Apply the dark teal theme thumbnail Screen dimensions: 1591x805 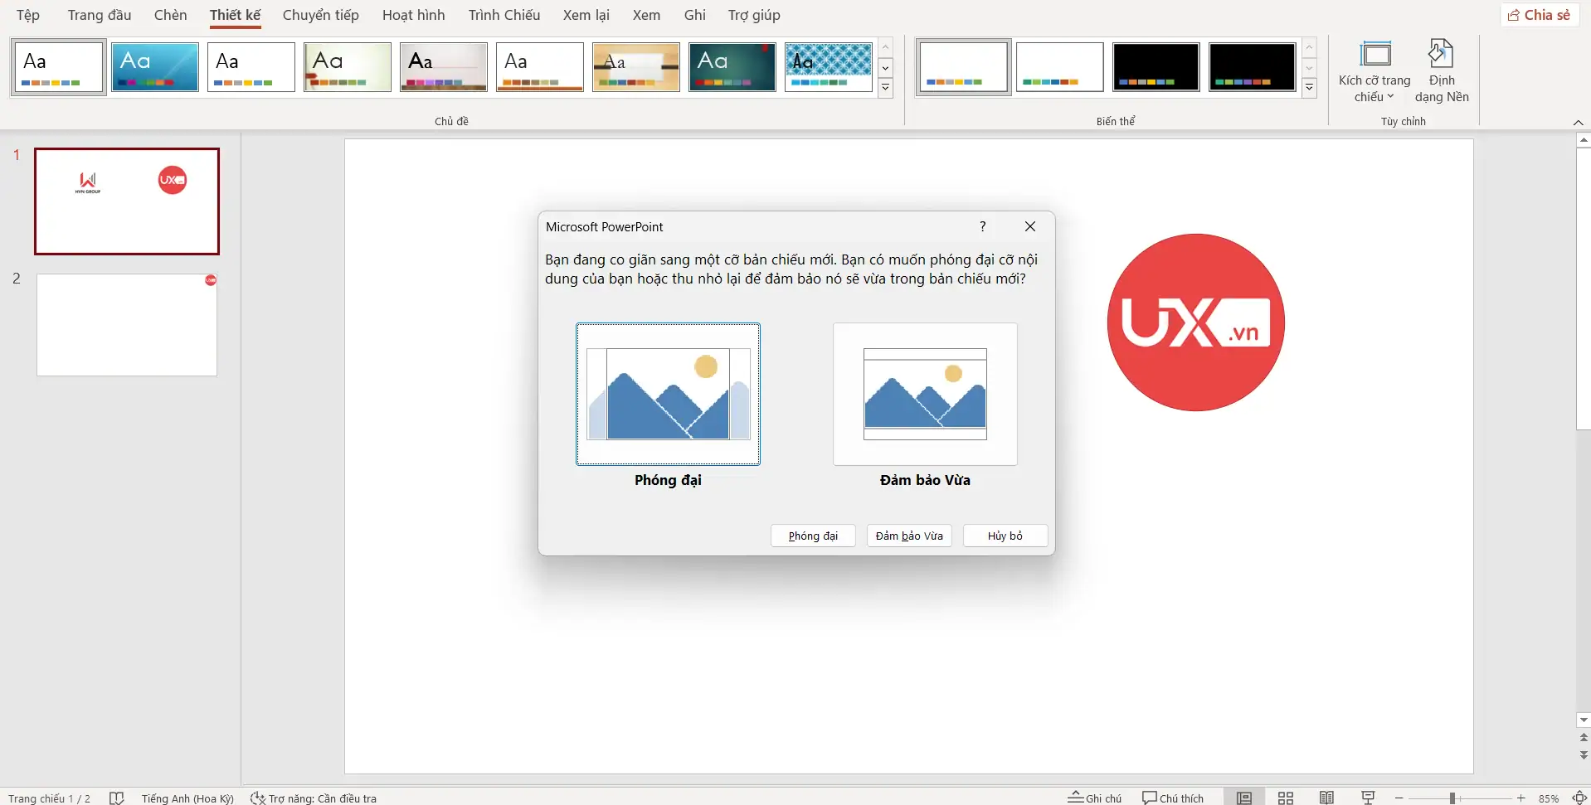point(732,67)
